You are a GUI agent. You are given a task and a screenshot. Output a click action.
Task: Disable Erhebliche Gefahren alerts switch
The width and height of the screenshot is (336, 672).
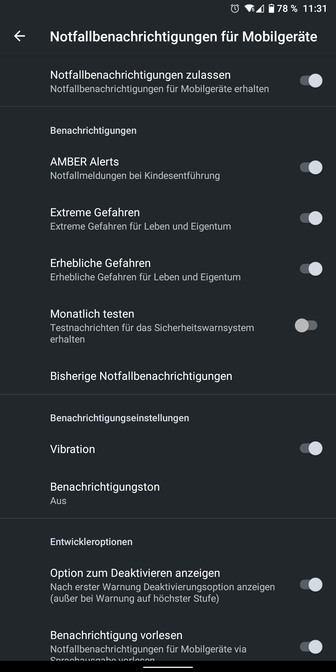coord(311,269)
